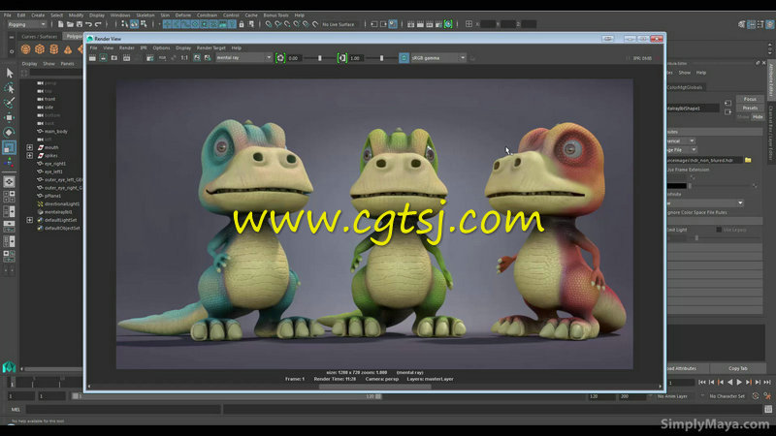The image size is (776, 436).
Task: Open the Deform menu
Action: 183,16
